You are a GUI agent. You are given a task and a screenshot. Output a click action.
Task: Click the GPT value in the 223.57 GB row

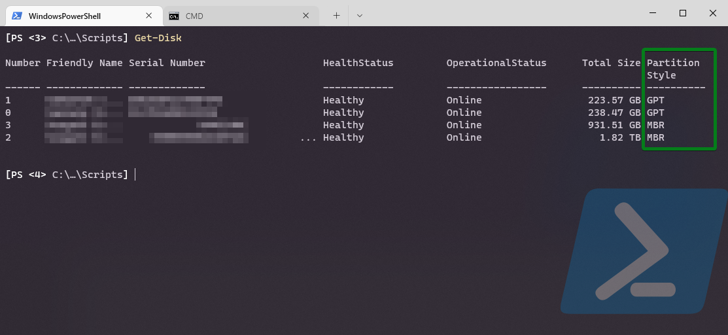tap(655, 100)
